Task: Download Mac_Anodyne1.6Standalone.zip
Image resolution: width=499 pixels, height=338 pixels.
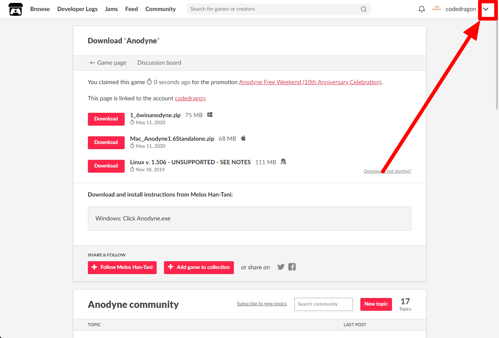Action: tap(106, 143)
